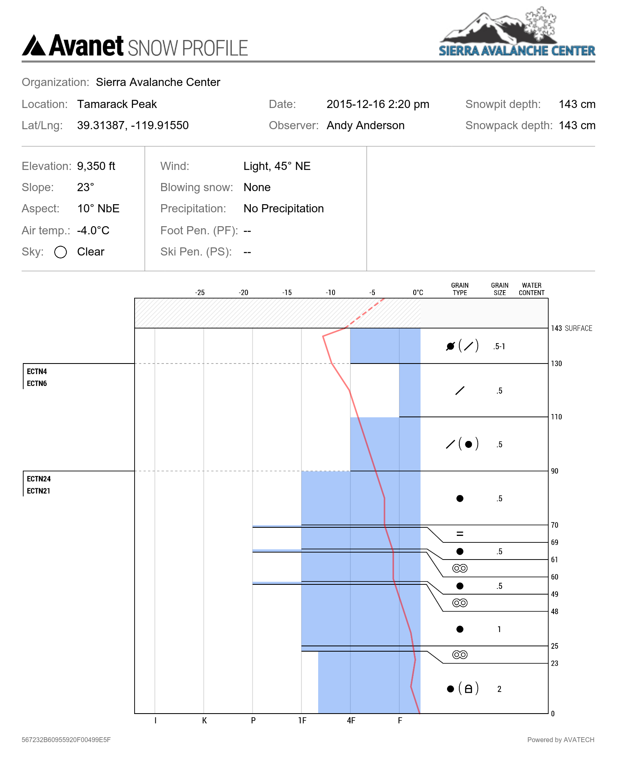Click the GRAIN TYPE column header

[460, 289]
